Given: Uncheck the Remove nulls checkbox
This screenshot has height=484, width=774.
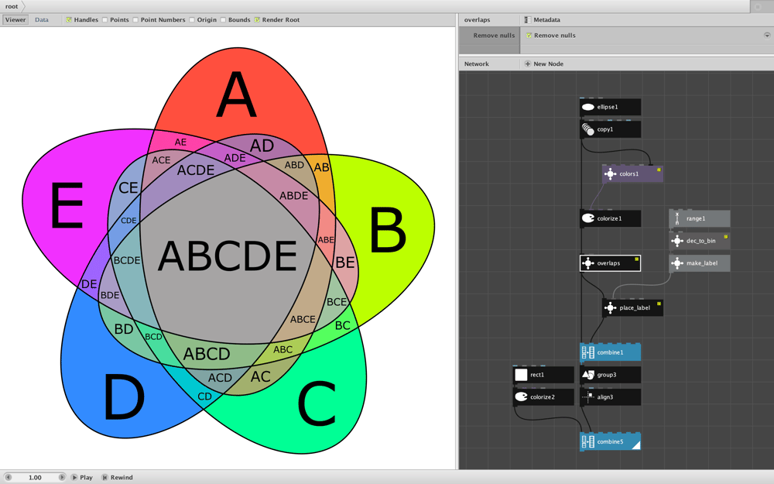Looking at the screenshot, I should click(529, 36).
